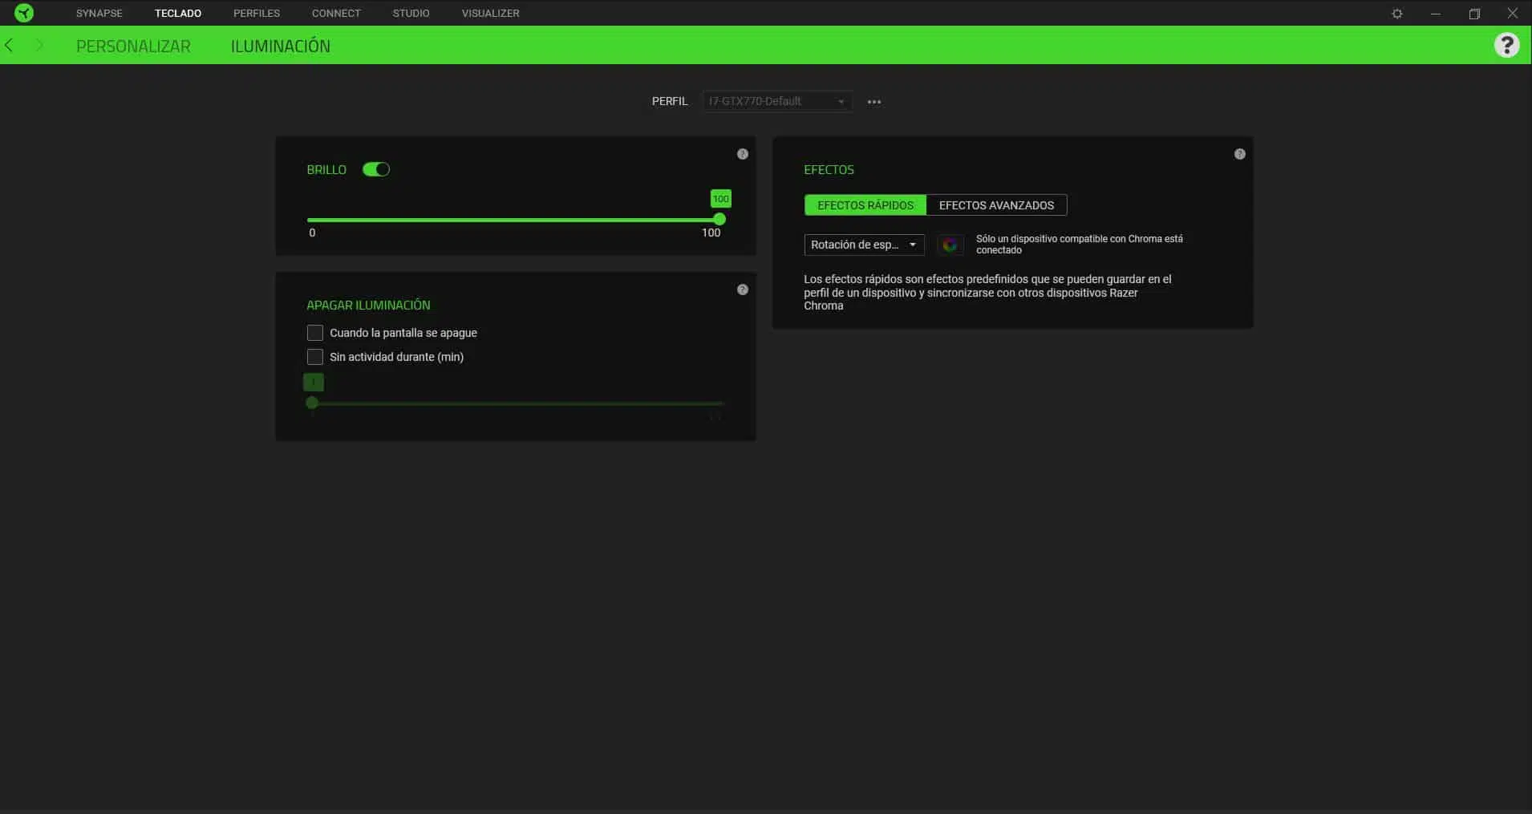The image size is (1532, 814).
Task: Click the brightness slider handle
Action: (x=719, y=219)
